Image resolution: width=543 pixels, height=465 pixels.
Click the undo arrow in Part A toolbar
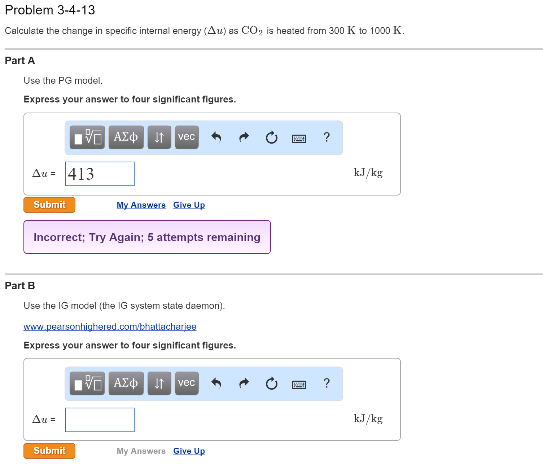click(x=216, y=137)
